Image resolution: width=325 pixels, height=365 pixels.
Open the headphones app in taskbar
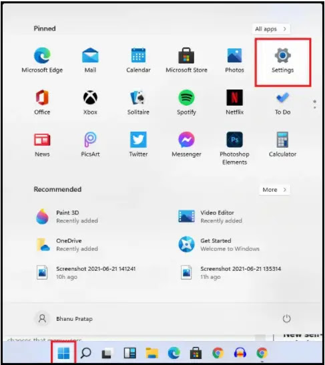(x=240, y=353)
